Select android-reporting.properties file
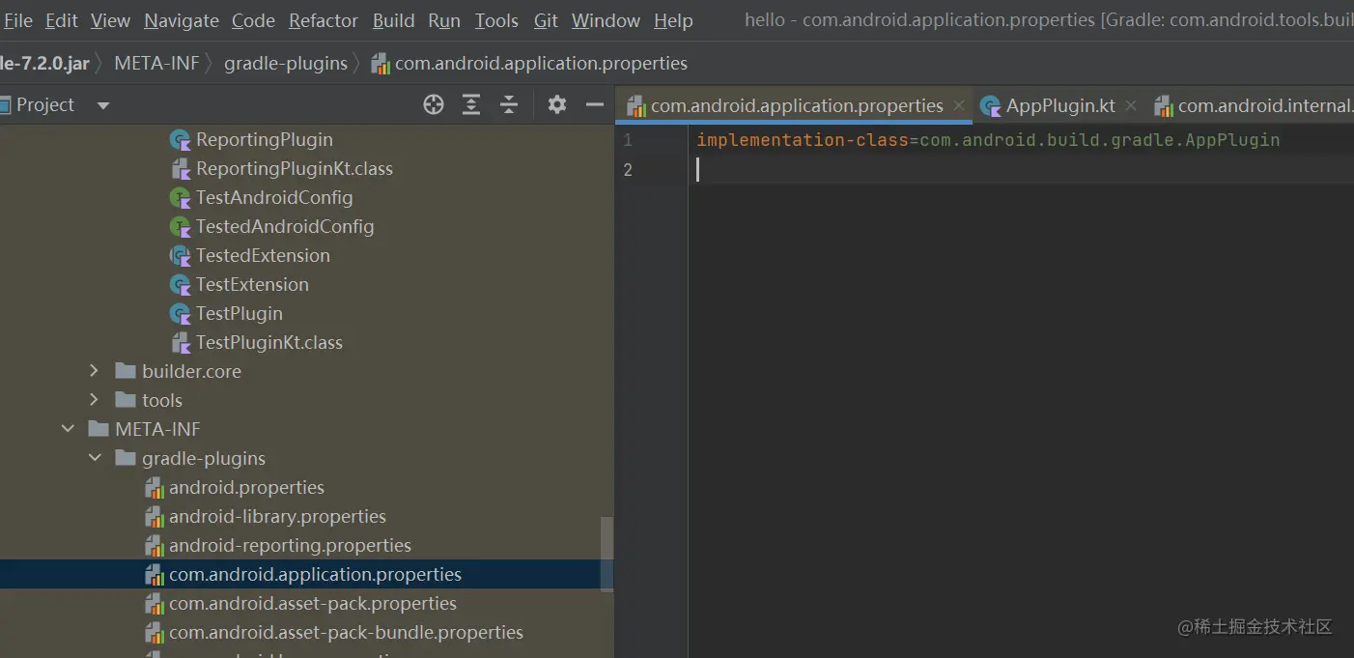Image resolution: width=1354 pixels, height=658 pixels. [x=290, y=545]
